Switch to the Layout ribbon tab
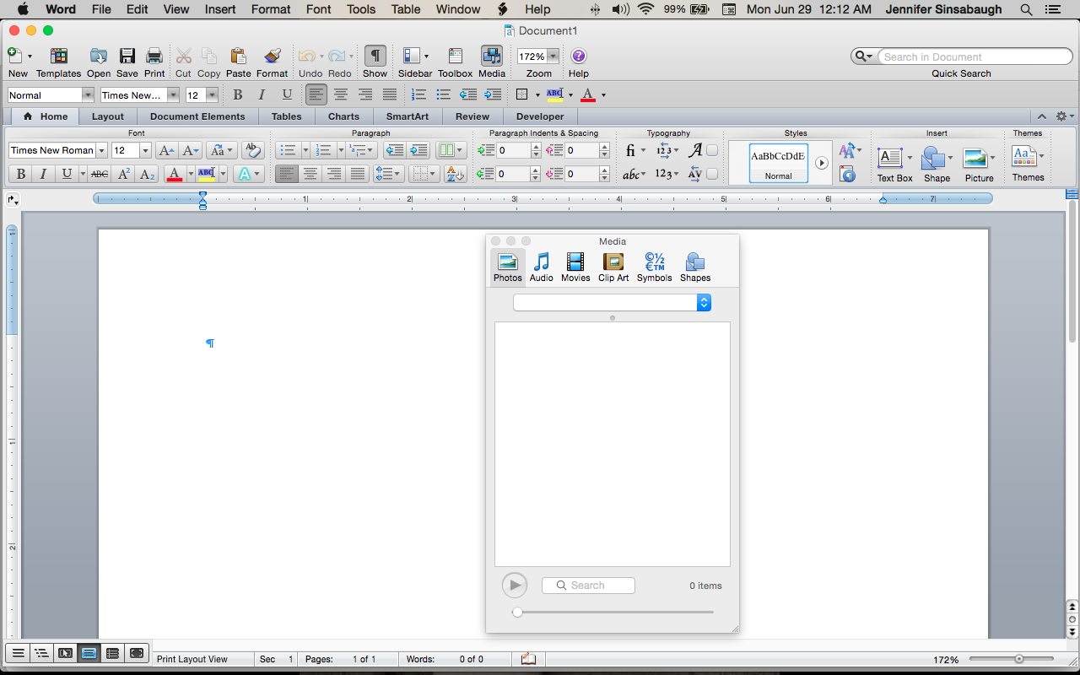Viewport: 1080px width, 675px height. (107, 116)
